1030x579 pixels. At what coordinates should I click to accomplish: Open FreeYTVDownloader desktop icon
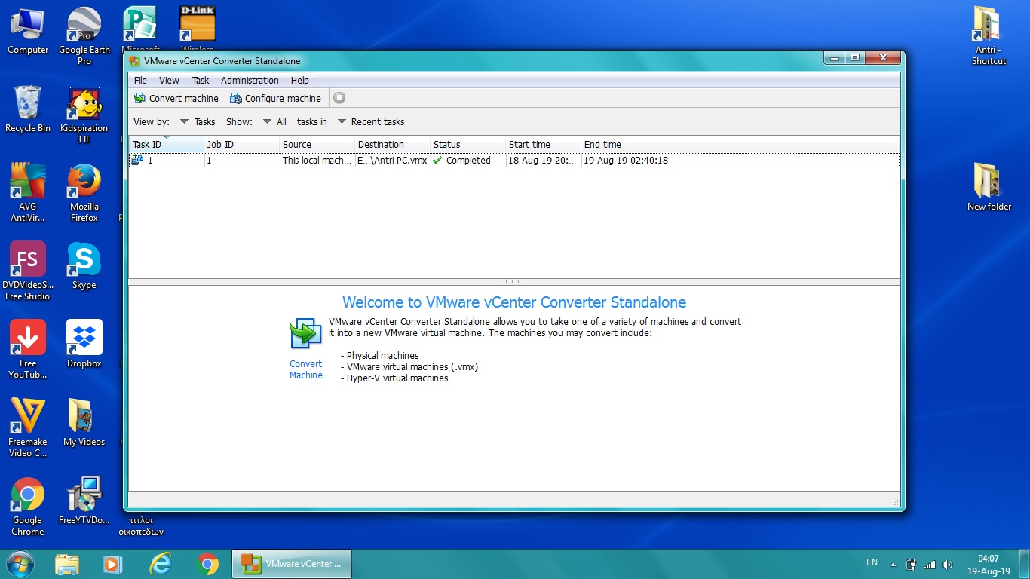click(x=84, y=501)
